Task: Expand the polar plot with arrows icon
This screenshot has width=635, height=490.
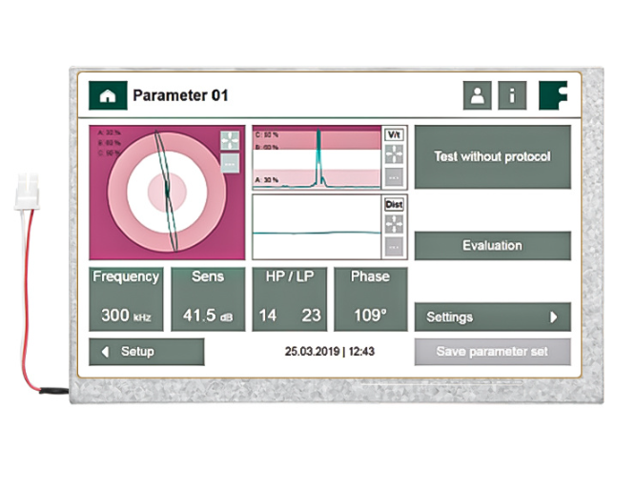Action: tap(230, 140)
